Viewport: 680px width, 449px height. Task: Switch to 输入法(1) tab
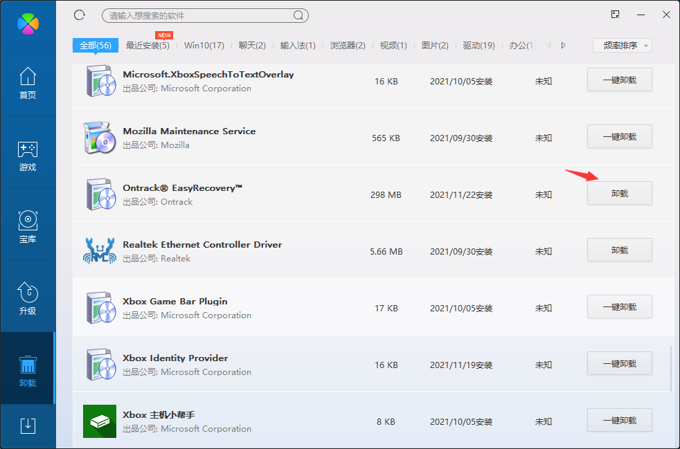pos(298,45)
